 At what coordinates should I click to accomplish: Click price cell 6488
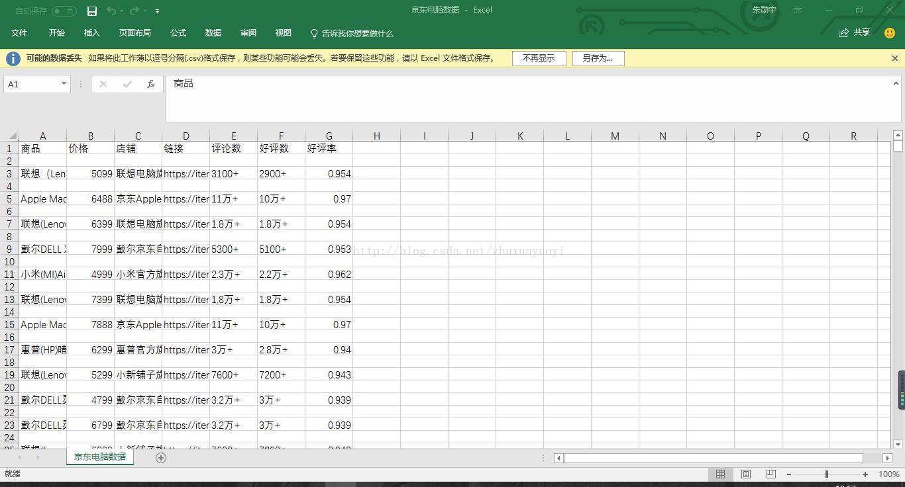[x=90, y=199]
